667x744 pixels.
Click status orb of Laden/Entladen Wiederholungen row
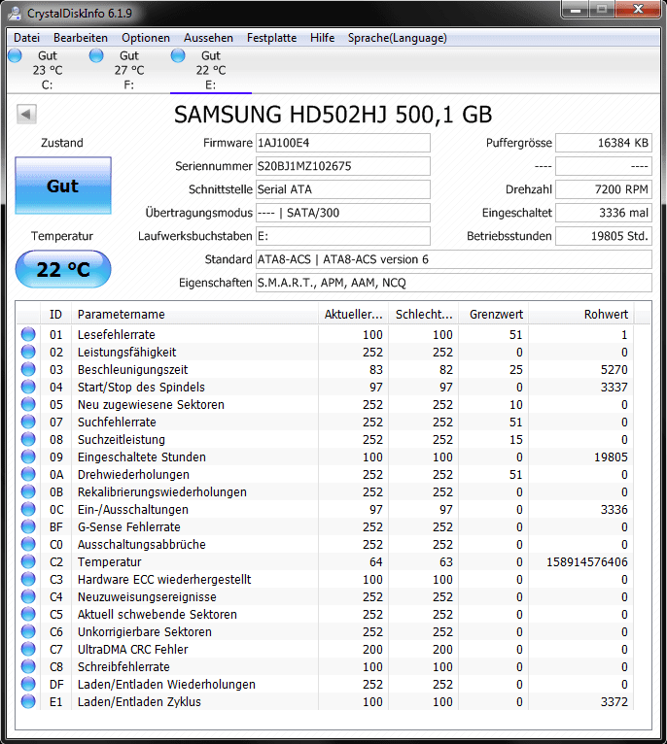[x=28, y=684]
